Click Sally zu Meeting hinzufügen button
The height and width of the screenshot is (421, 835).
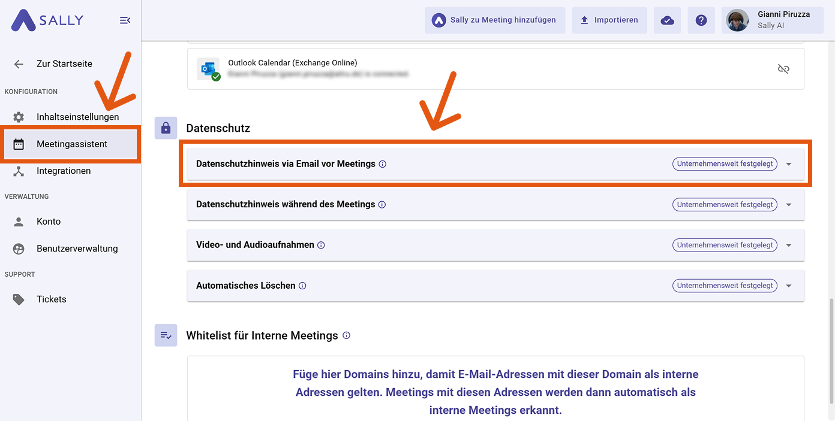(x=494, y=20)
